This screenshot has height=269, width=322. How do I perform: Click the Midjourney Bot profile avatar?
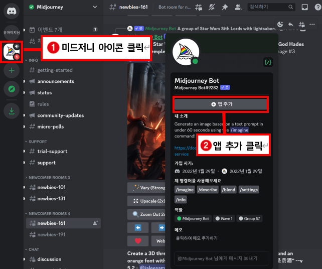tap(186, 52)
